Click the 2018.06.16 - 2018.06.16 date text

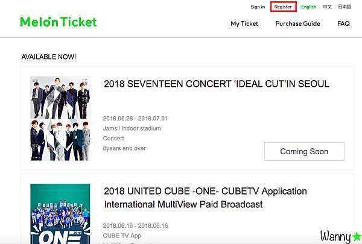click(136, 225)
